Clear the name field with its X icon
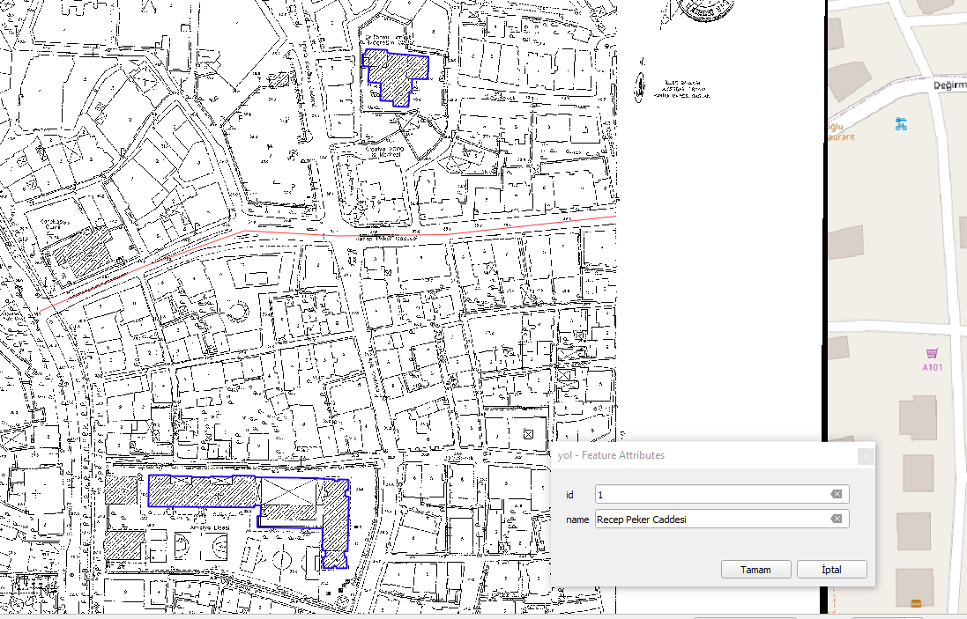Viewport: 967px width, 619px height. (836, 519)
